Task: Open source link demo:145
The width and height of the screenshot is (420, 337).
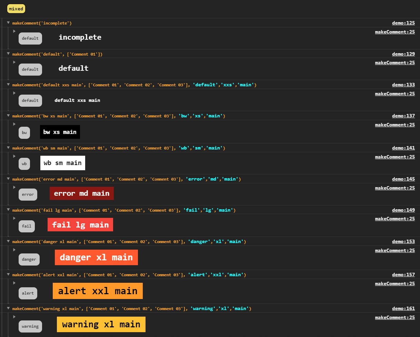Action: coord(403,179)
